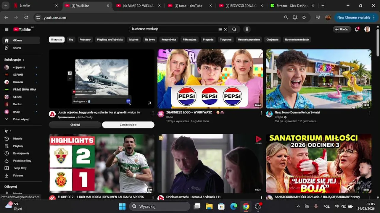Open the Chrome tab search dropdown
The height and width of the screenshot is (213, 380).
pyautogui.click(x=5, y=6)
